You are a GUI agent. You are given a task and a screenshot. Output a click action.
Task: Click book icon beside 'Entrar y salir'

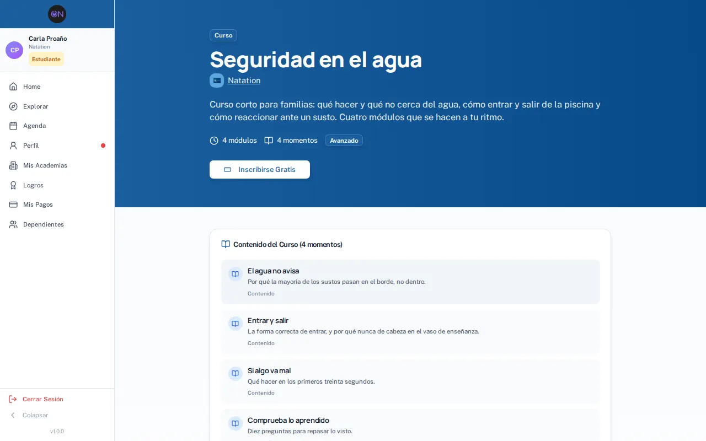click(x=236, y=324)
